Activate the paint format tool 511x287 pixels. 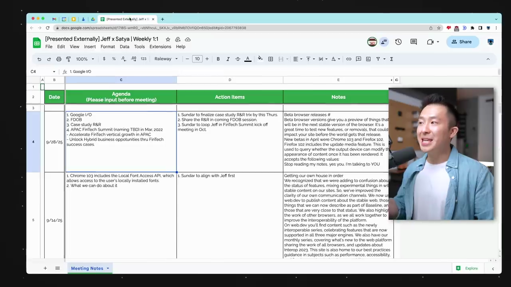pyautogui.click(x=68, y=59)
